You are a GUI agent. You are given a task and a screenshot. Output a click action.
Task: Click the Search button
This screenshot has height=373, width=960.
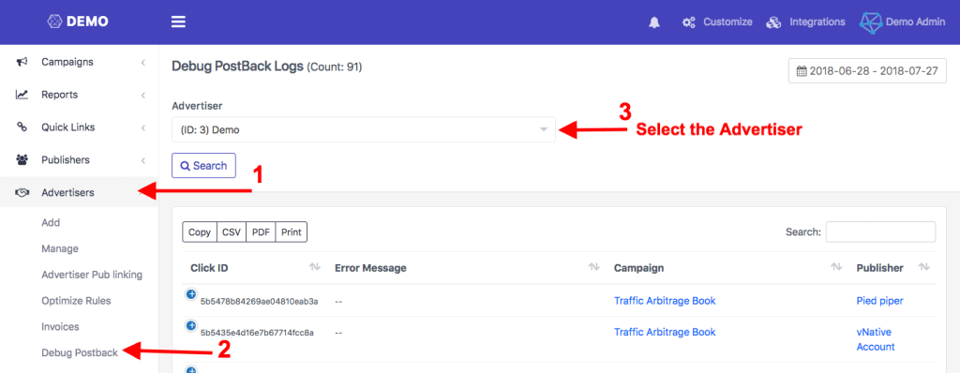(x=203, y=165)
